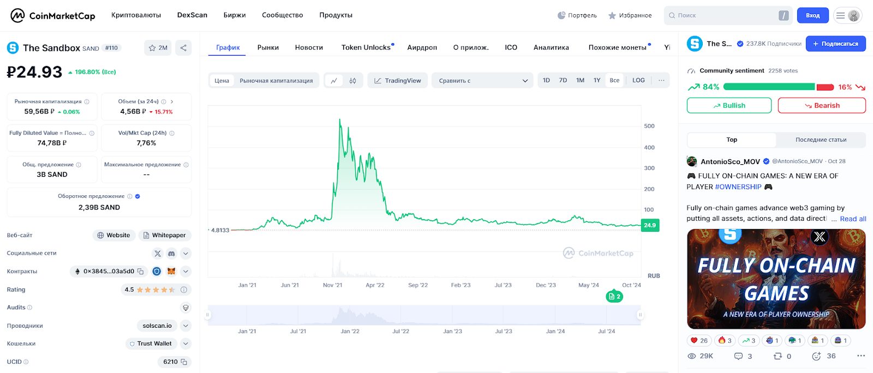Viewport: 873px width, 373px height.
Task: Open the Fully On-Chain Games image
Action: [x=776, y=279]
